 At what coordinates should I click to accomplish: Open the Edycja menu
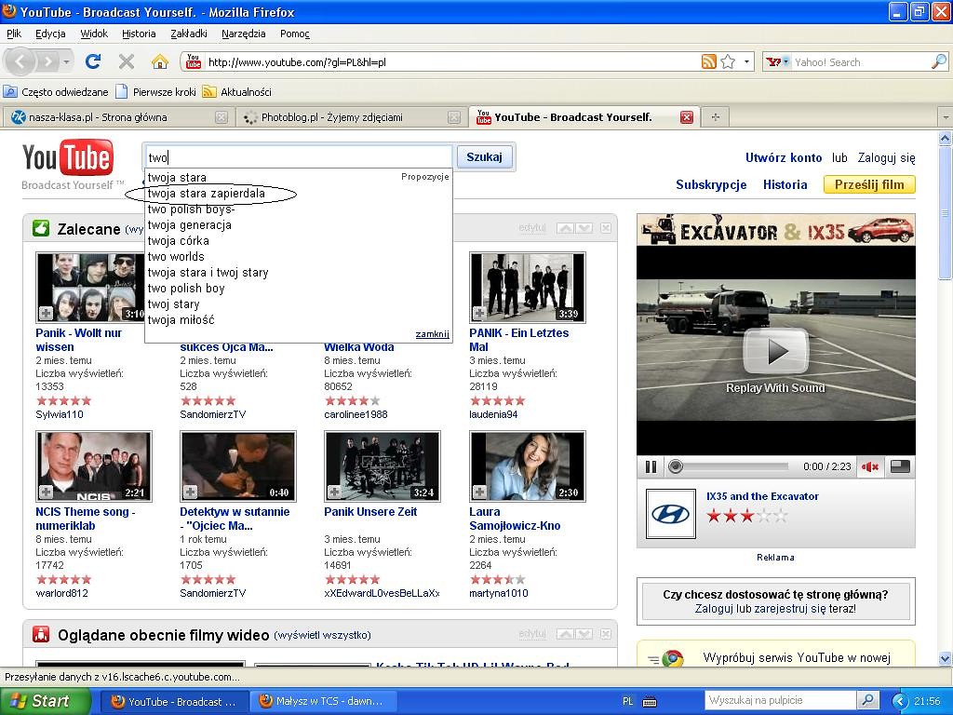pyautogui.click(x=50, y=34)
